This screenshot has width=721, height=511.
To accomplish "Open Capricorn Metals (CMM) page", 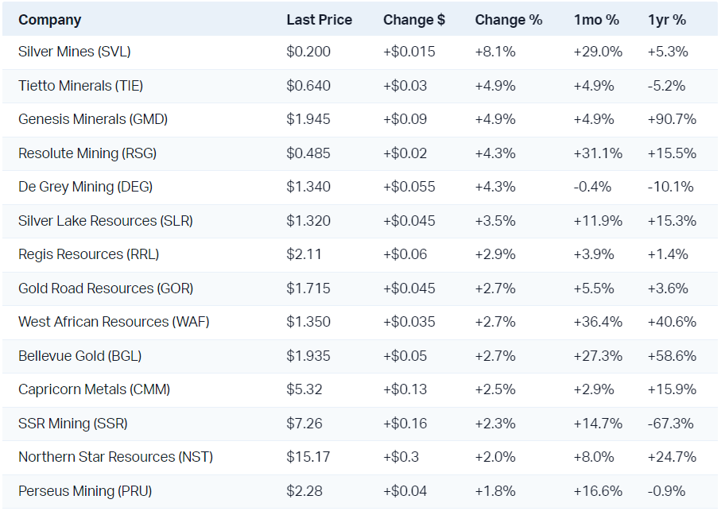I will (94, 389).
